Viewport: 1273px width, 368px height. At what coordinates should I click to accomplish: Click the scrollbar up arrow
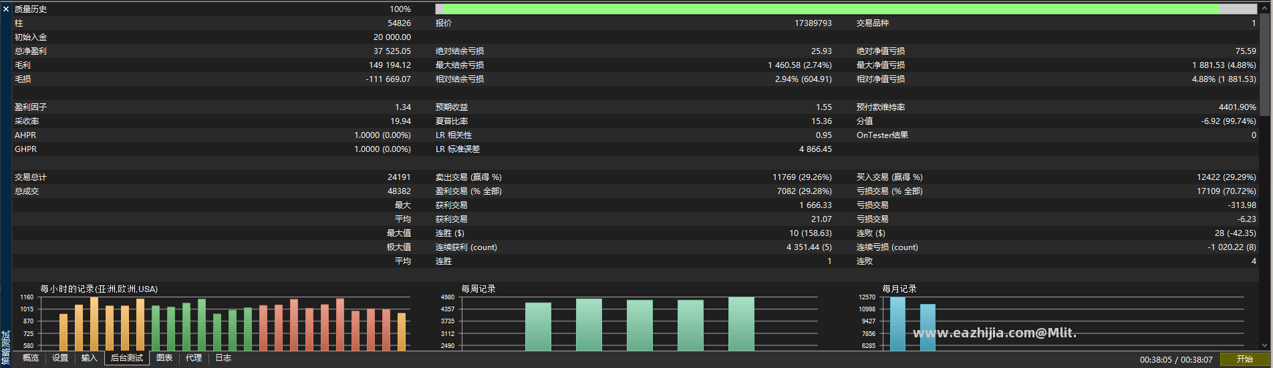(x=1264, y=9)
